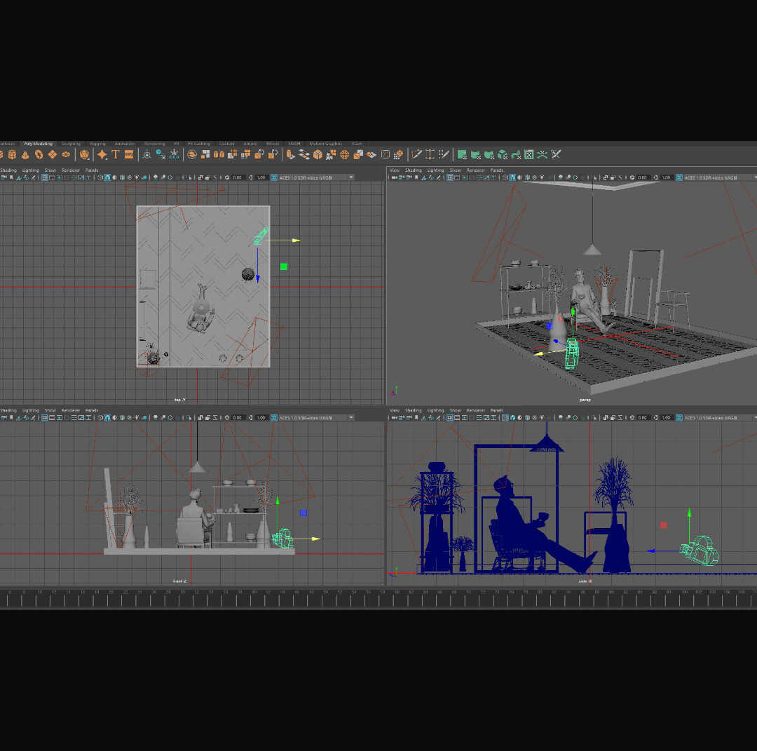The width and height of the screenshot is (757, 751).
Task: Click the green UV sew icon
Action: 543,155
